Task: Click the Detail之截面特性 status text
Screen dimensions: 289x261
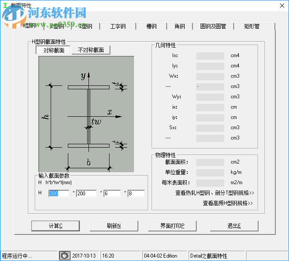Action: click(x=209, y=256)
